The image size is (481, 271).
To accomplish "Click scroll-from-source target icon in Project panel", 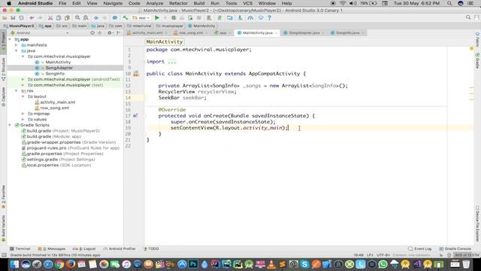I will (x=92, y=32).
